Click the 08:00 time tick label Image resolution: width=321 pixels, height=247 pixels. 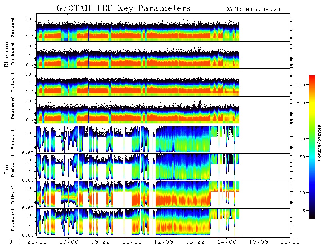[37, 242]
